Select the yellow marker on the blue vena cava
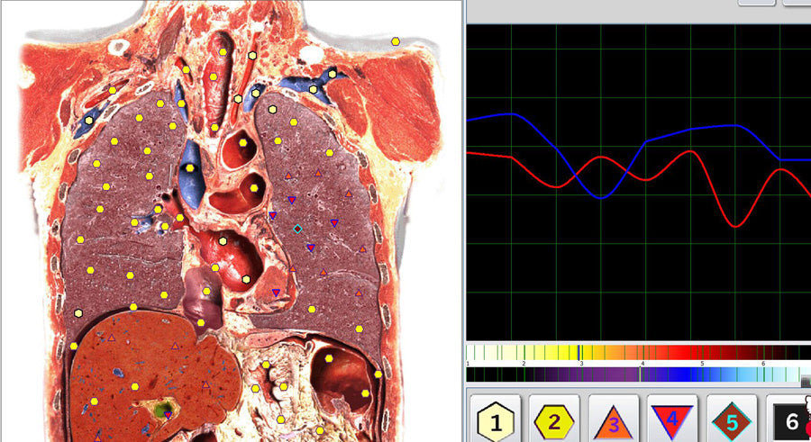Screen dimensions: 811x442 (x=190, y=168)
